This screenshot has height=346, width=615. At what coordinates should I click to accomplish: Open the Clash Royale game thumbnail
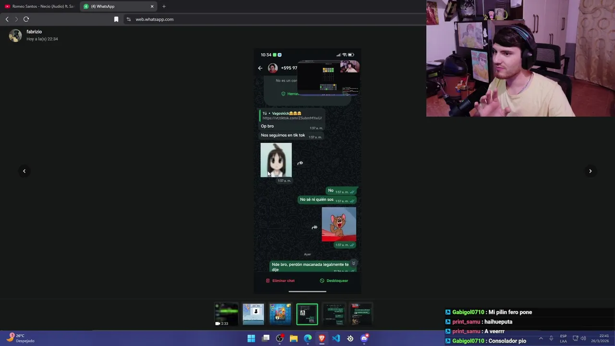pos(280,314)
